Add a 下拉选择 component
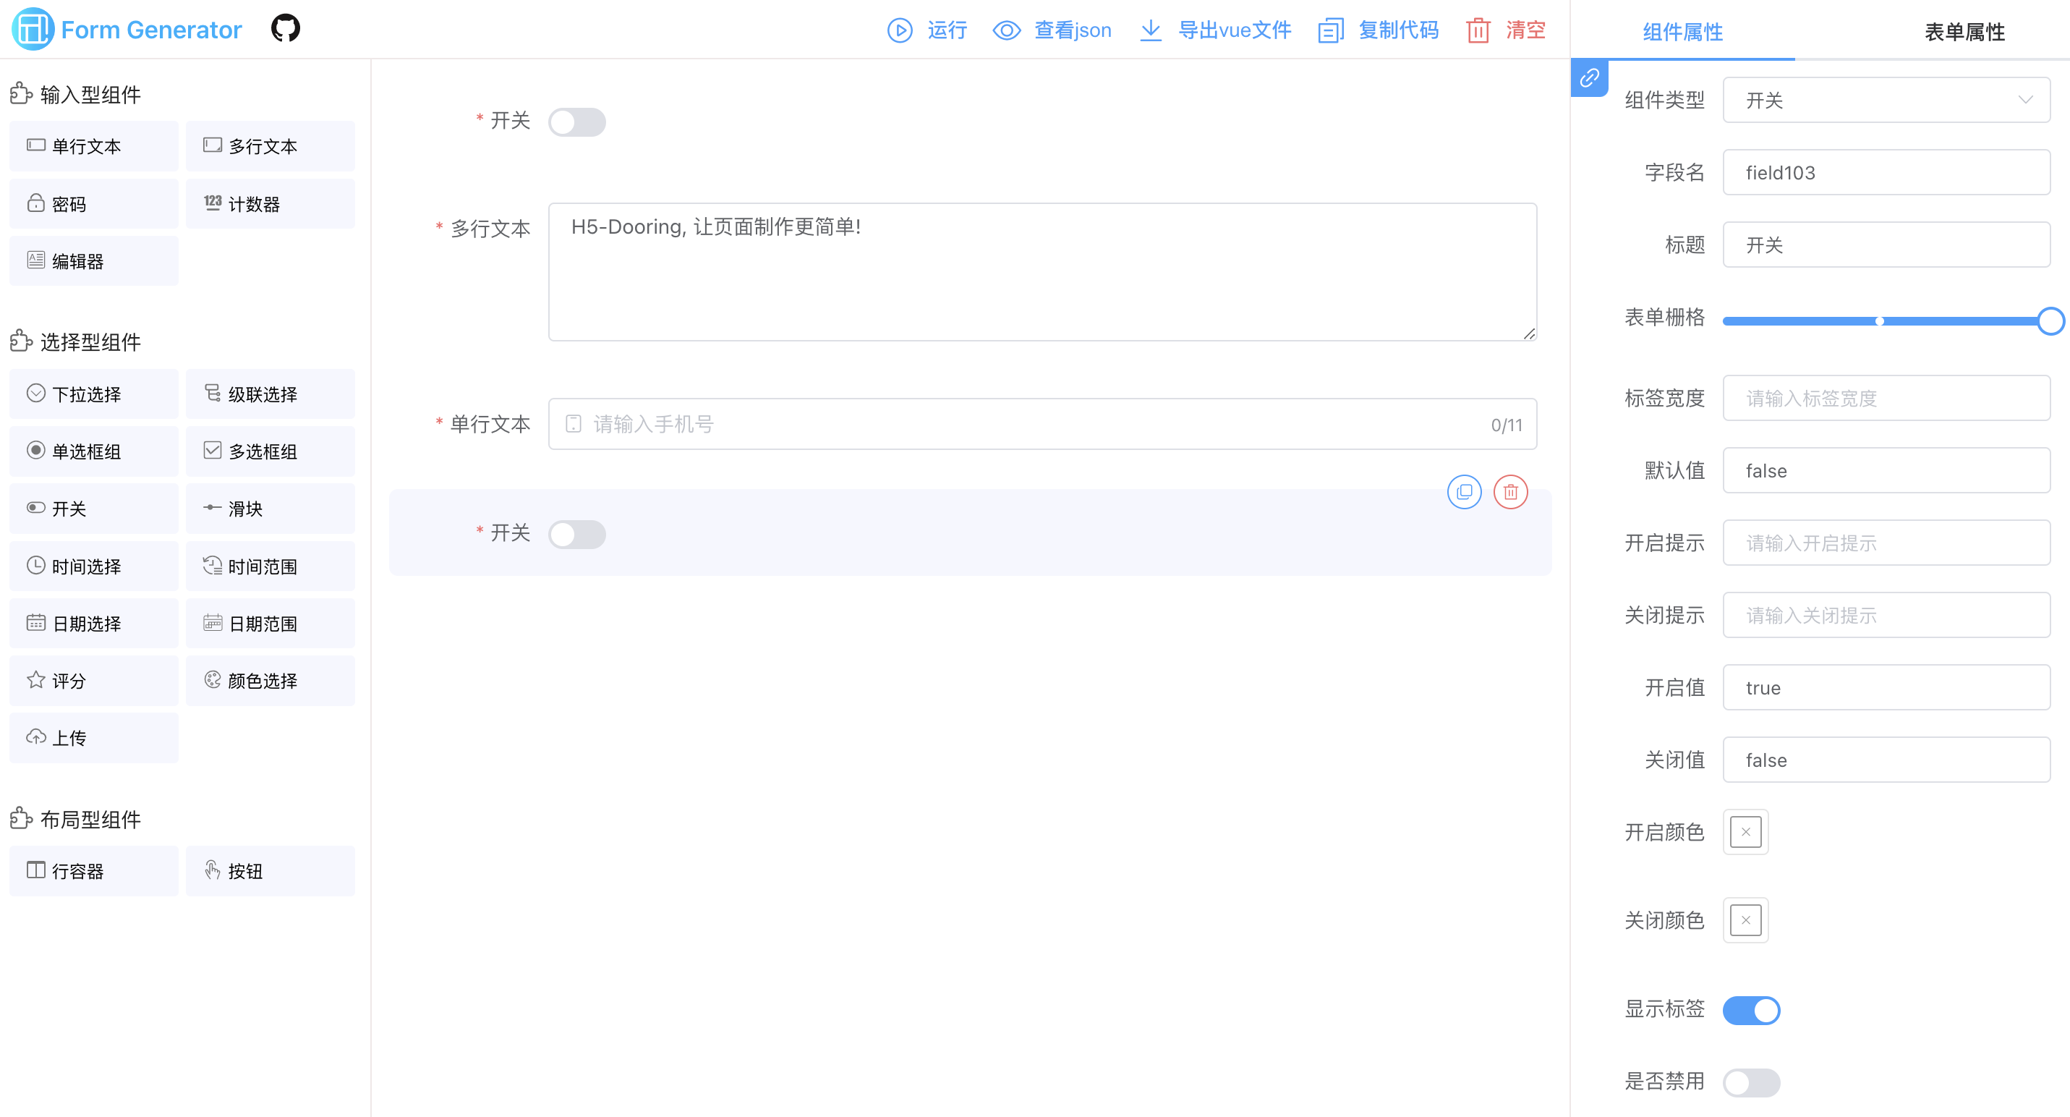The height and width of the screenshot is (1117, 2070). coord(94,394)
